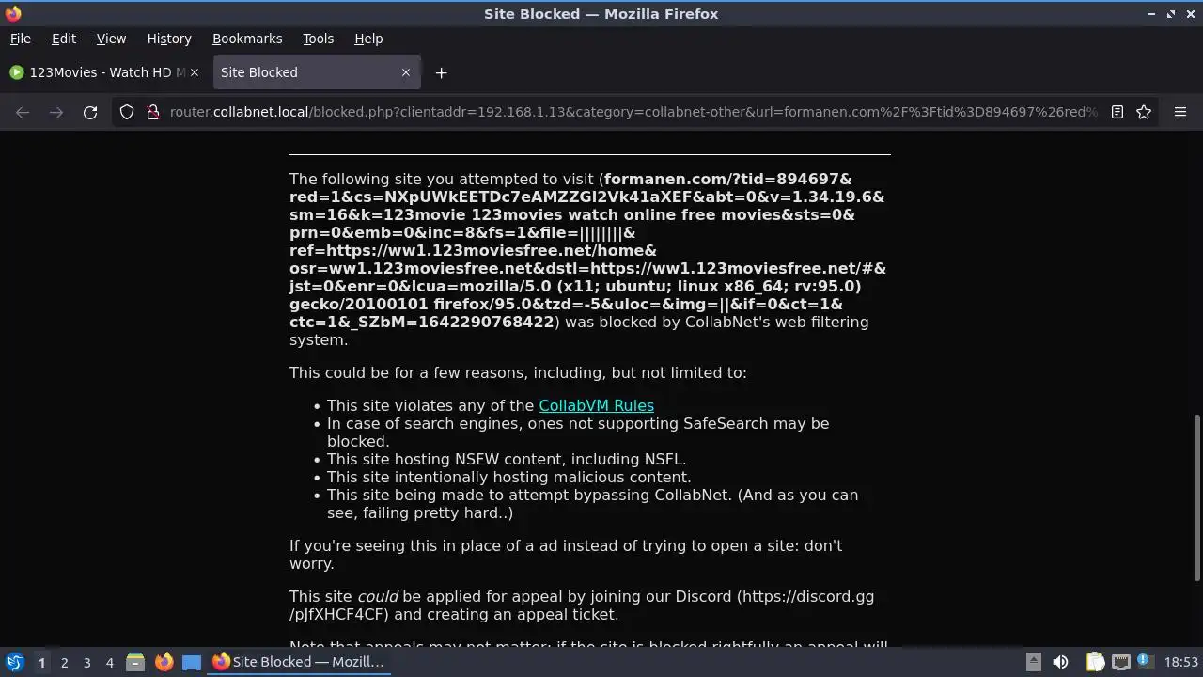This screenshot has width=1203, height=677.
Task: Open the volume speaker tray icon
Action: pos(1060,662)
